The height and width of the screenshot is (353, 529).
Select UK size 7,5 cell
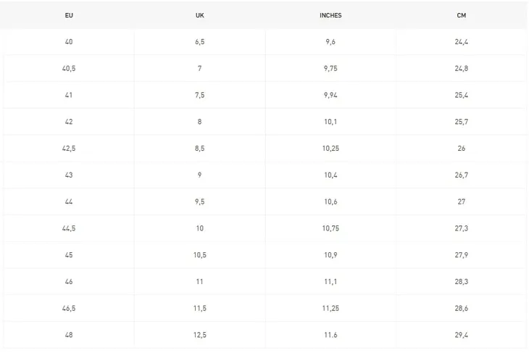click(200, 95)
